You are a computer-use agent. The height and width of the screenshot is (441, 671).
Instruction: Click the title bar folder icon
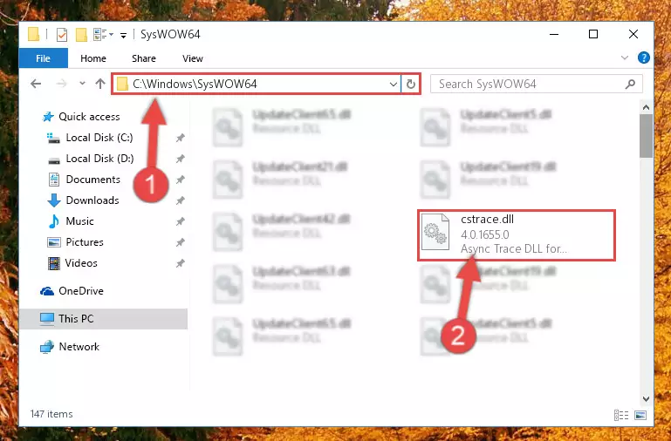[34, 34]
